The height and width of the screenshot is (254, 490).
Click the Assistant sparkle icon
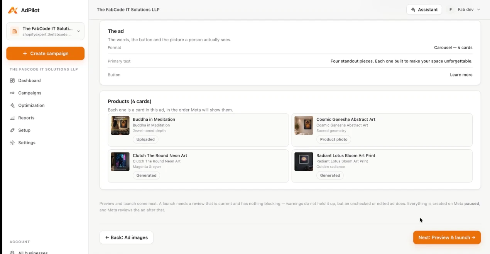(413, 10)
